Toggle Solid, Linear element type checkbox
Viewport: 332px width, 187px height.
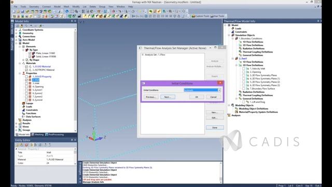(x=30, y=57)
